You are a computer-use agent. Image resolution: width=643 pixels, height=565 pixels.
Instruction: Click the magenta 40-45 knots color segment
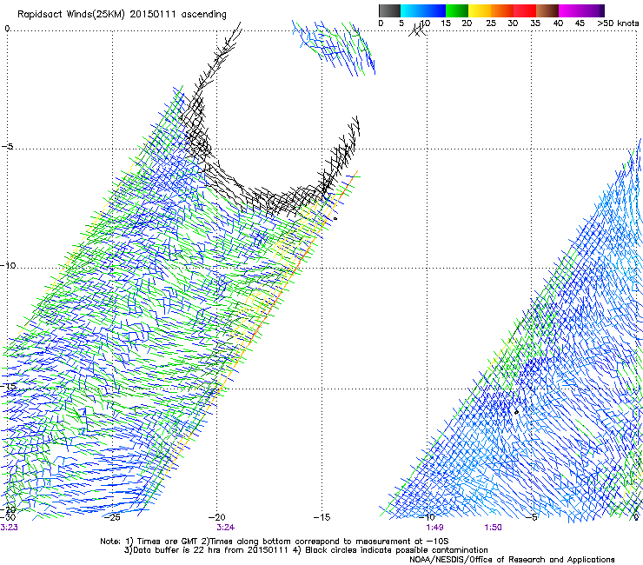pyautogui.click(x=570, y=10)
